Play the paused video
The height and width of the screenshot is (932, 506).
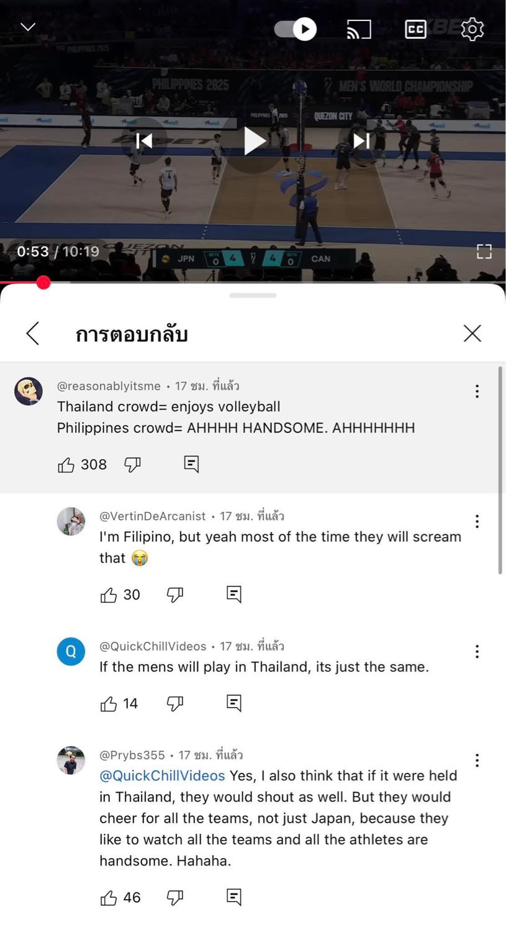pyautogui.click(x=253, y=141)
